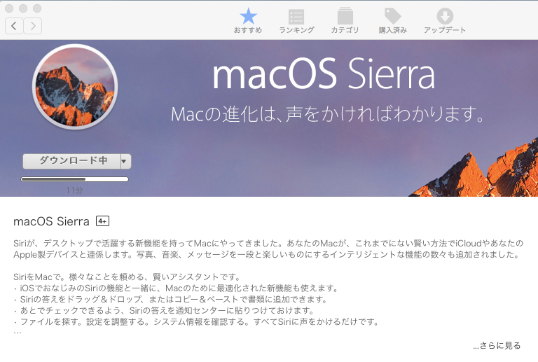Minimize the App Store window
This screenshot has width=538, height=362.
coord(23,8)
